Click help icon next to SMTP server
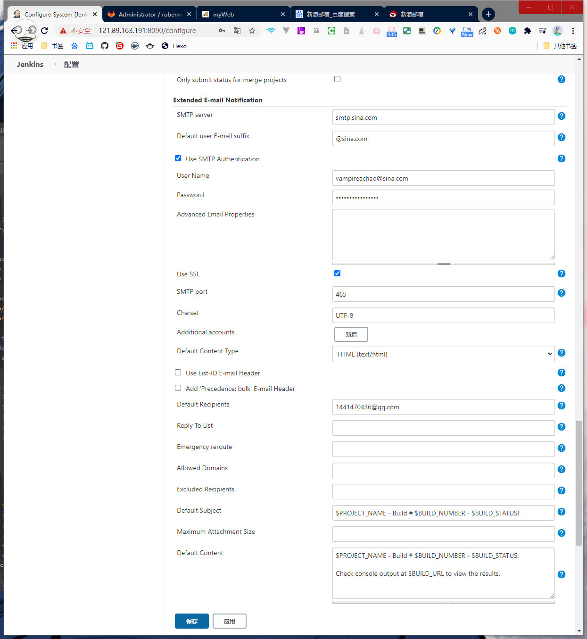 (x=561, y=116)
